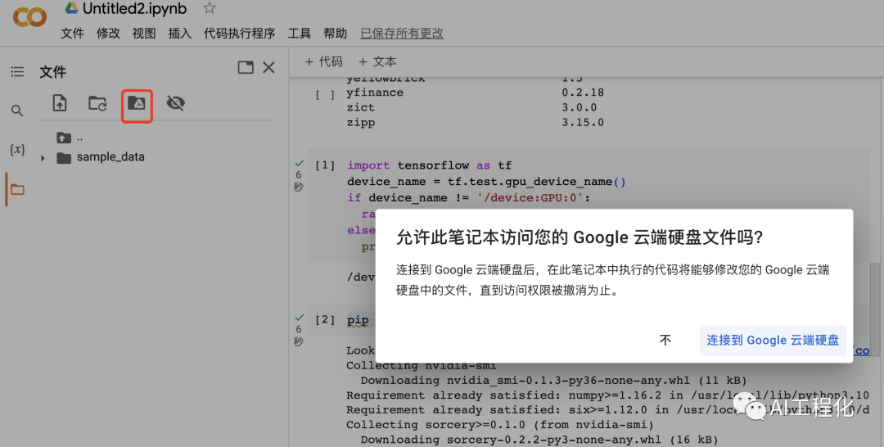The image size is (884, 447).
Task: Refresh the file browser folder
Action: click(97, 103)
